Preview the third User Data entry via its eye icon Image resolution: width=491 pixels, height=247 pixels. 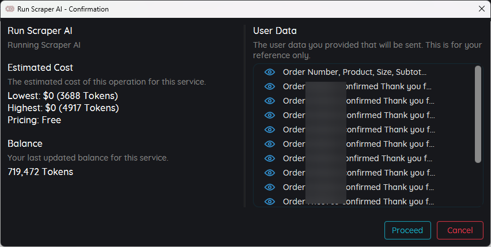click(269, 101)
